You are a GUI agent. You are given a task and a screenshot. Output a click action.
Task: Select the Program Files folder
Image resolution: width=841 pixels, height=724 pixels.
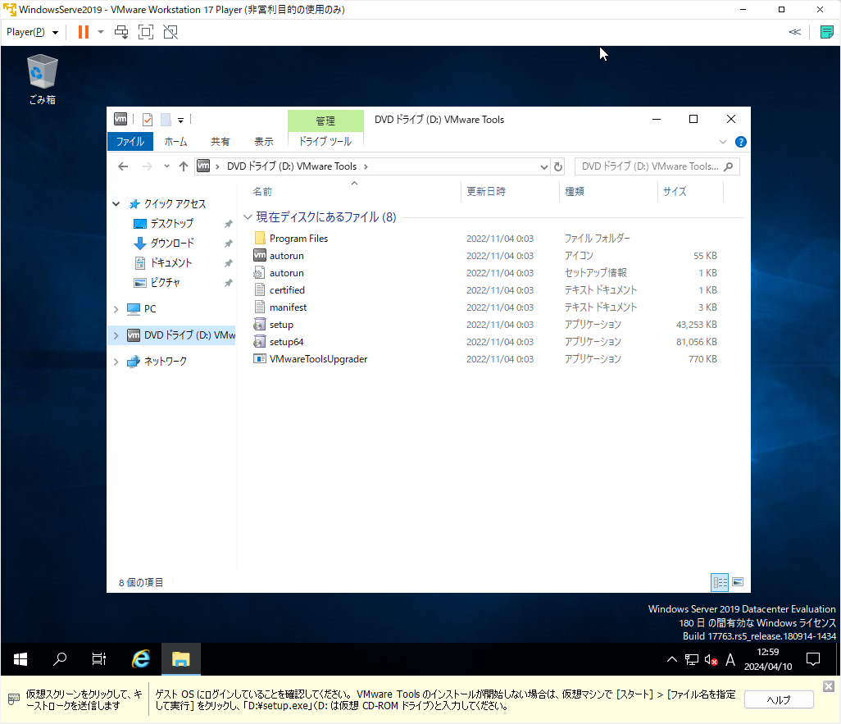(298, 239)
